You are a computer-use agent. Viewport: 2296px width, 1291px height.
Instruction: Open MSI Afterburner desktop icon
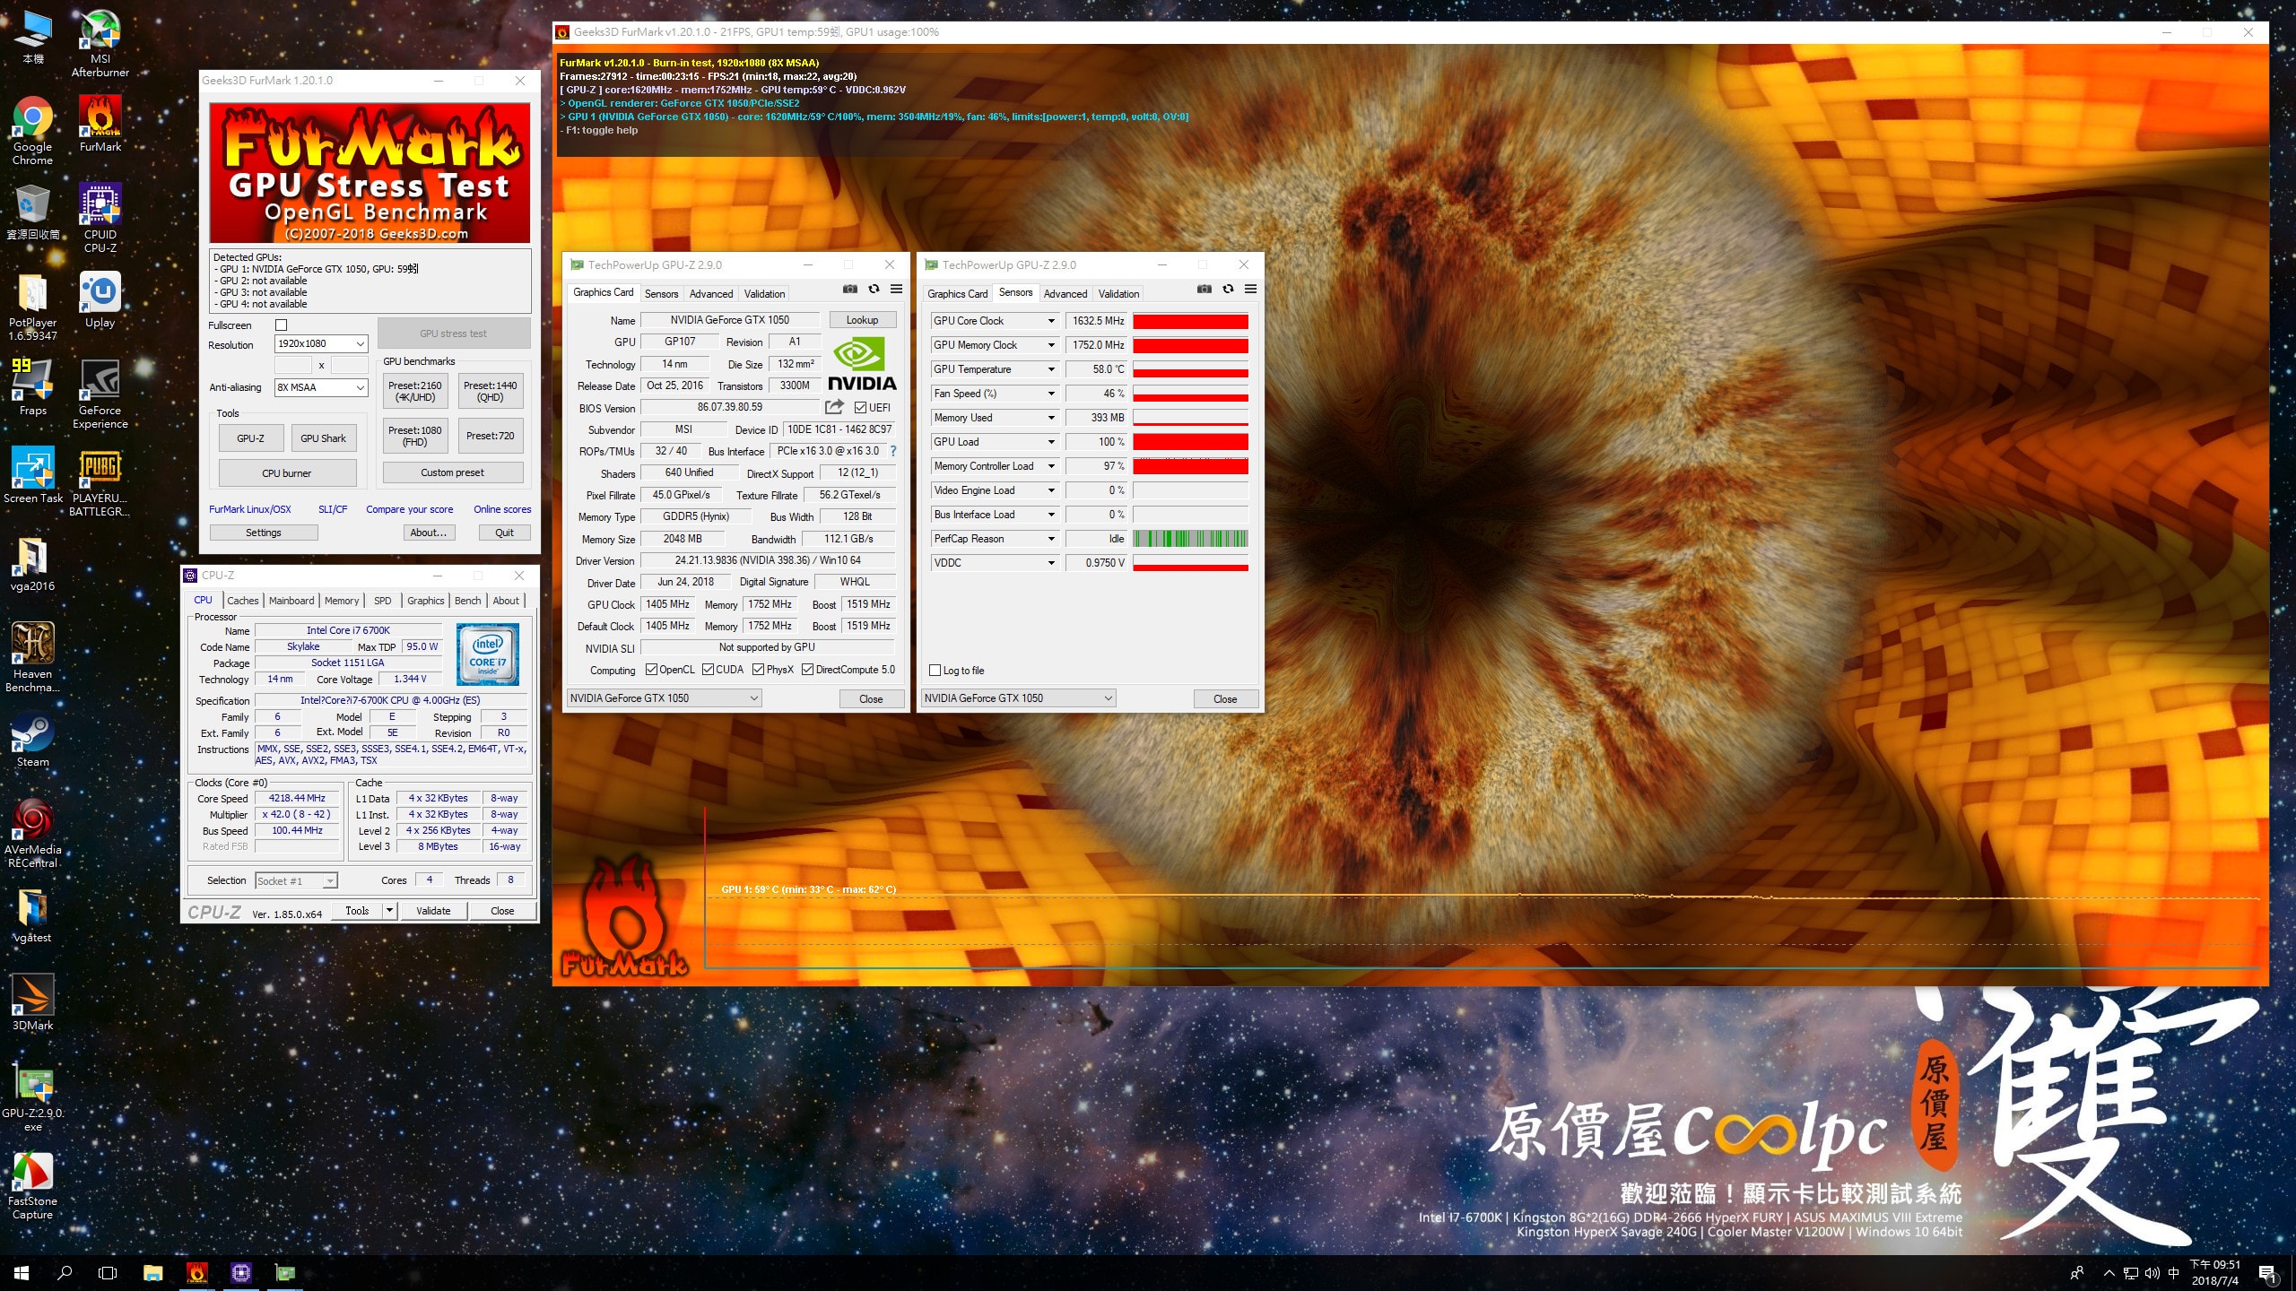(100, 42)
